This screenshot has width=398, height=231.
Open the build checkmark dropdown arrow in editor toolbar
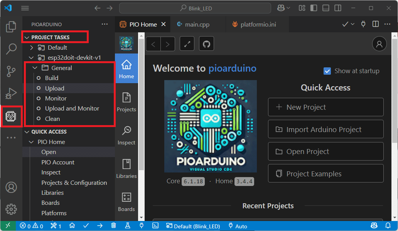point(352,24)
